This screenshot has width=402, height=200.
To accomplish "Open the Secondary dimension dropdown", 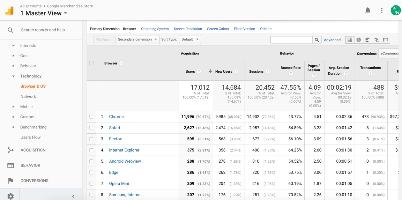I will coord(137,40).
